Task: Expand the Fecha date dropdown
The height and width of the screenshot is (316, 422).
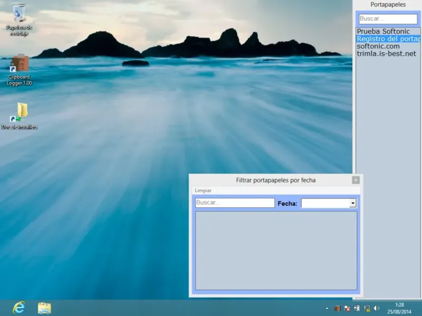Action: pyautogui.click(x=353, y=203)
